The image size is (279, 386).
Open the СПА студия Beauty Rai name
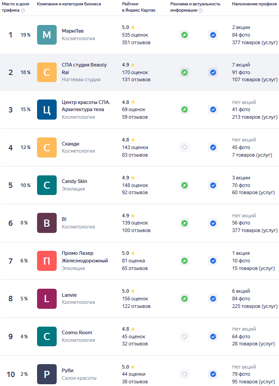click(84, 68)
